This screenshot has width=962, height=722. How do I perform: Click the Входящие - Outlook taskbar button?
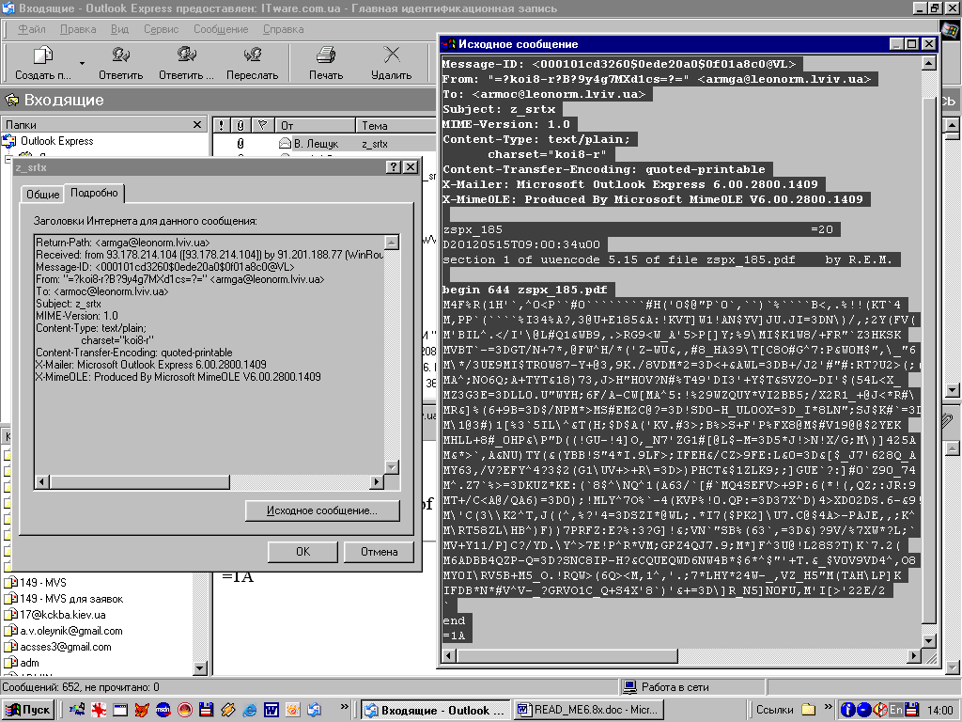(x=436, y=711)
